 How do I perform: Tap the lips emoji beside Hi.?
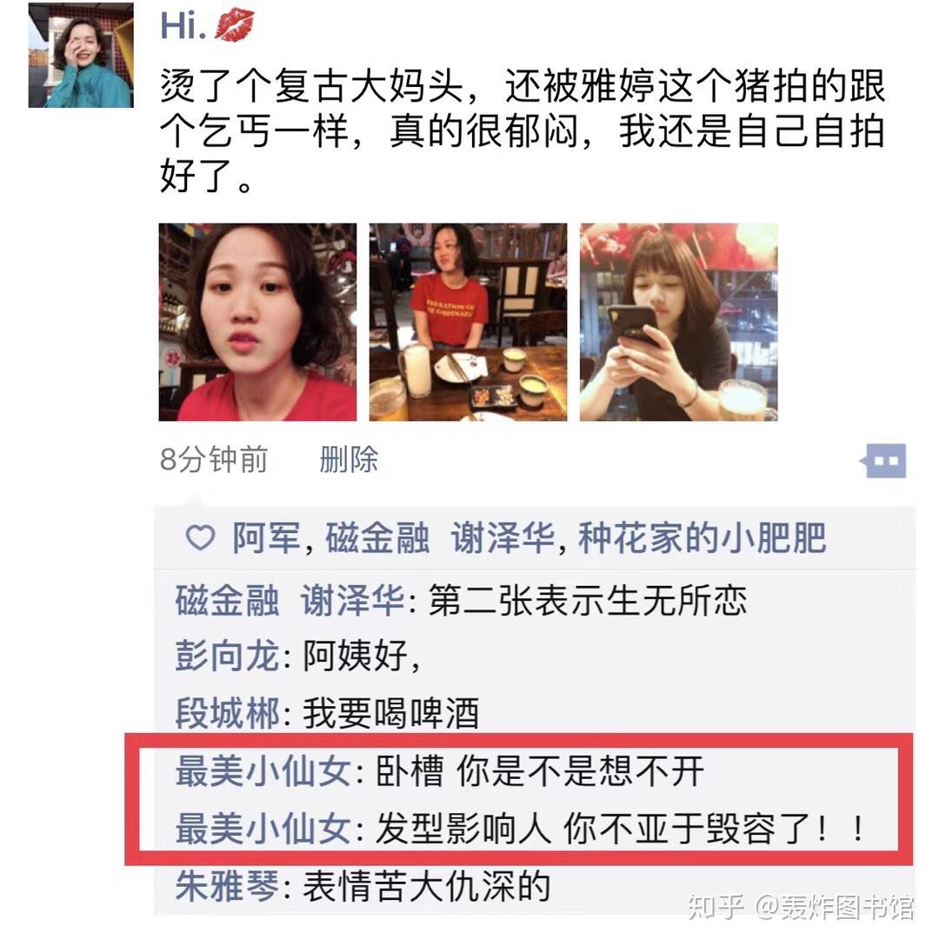tap(234, 24)
